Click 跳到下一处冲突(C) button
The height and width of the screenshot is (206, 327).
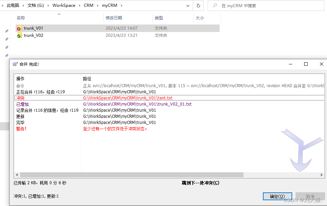click(x=200, y=183)
